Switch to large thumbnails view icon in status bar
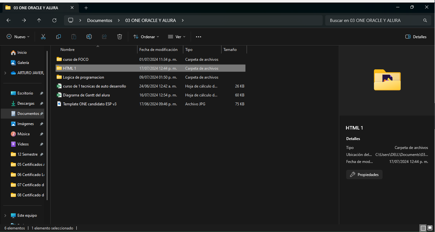 pyautogui.click(x=430, y=228)
